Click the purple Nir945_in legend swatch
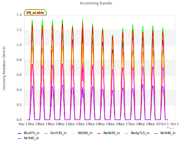Screen dimensions: 193x144 click(20, 138)
